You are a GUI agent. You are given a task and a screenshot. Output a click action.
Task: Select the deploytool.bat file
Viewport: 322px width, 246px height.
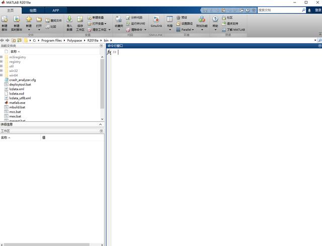pyautogui.click(x=20, y=85)
